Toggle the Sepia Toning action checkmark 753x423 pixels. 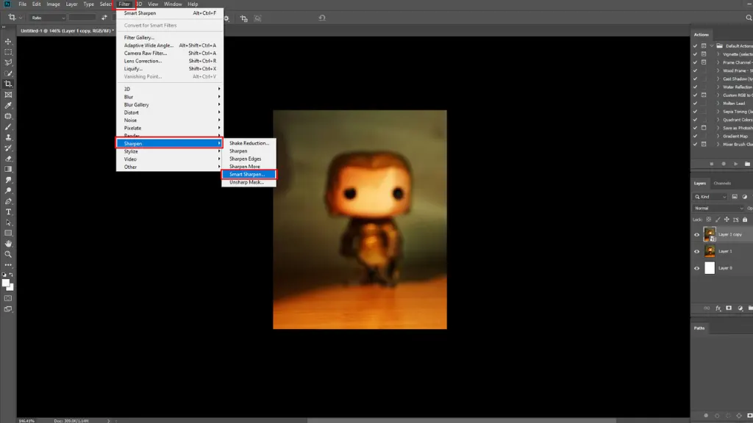696,112
